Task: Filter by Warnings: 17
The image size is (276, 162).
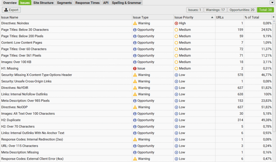Action: coord(215,10)
